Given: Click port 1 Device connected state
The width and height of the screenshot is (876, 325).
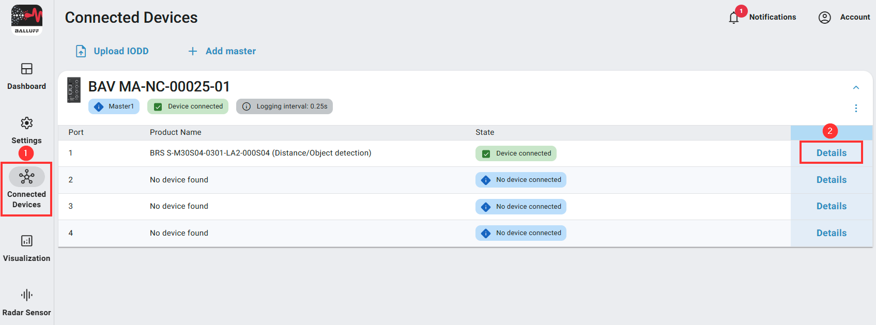Looking at the screenshot, I should pos(516,153).
